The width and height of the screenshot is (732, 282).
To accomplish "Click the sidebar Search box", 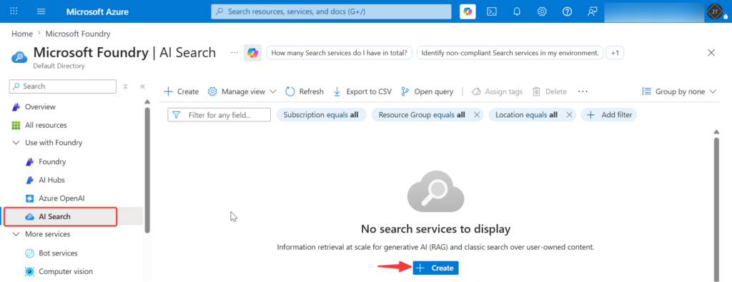I will click(x=63, y=86).
